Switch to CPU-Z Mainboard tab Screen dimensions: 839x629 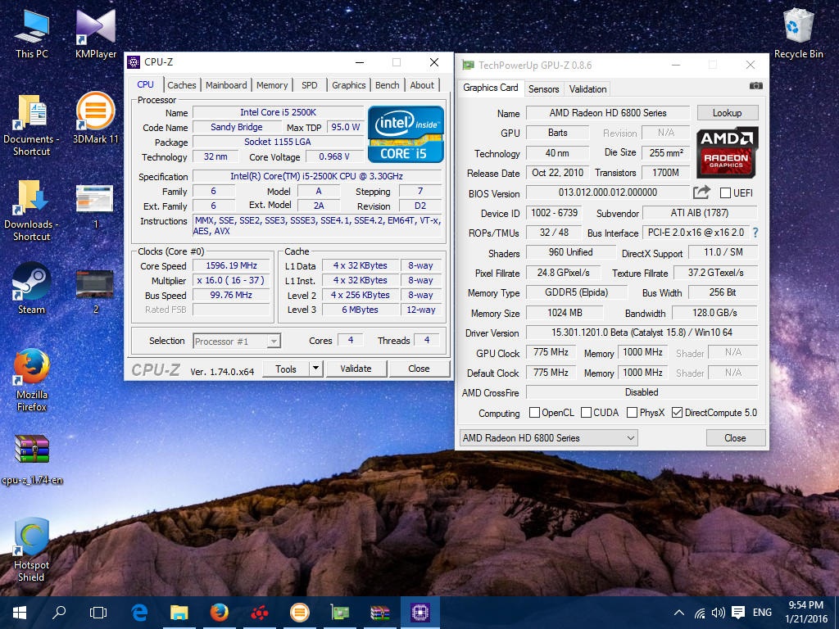[226, 85]
